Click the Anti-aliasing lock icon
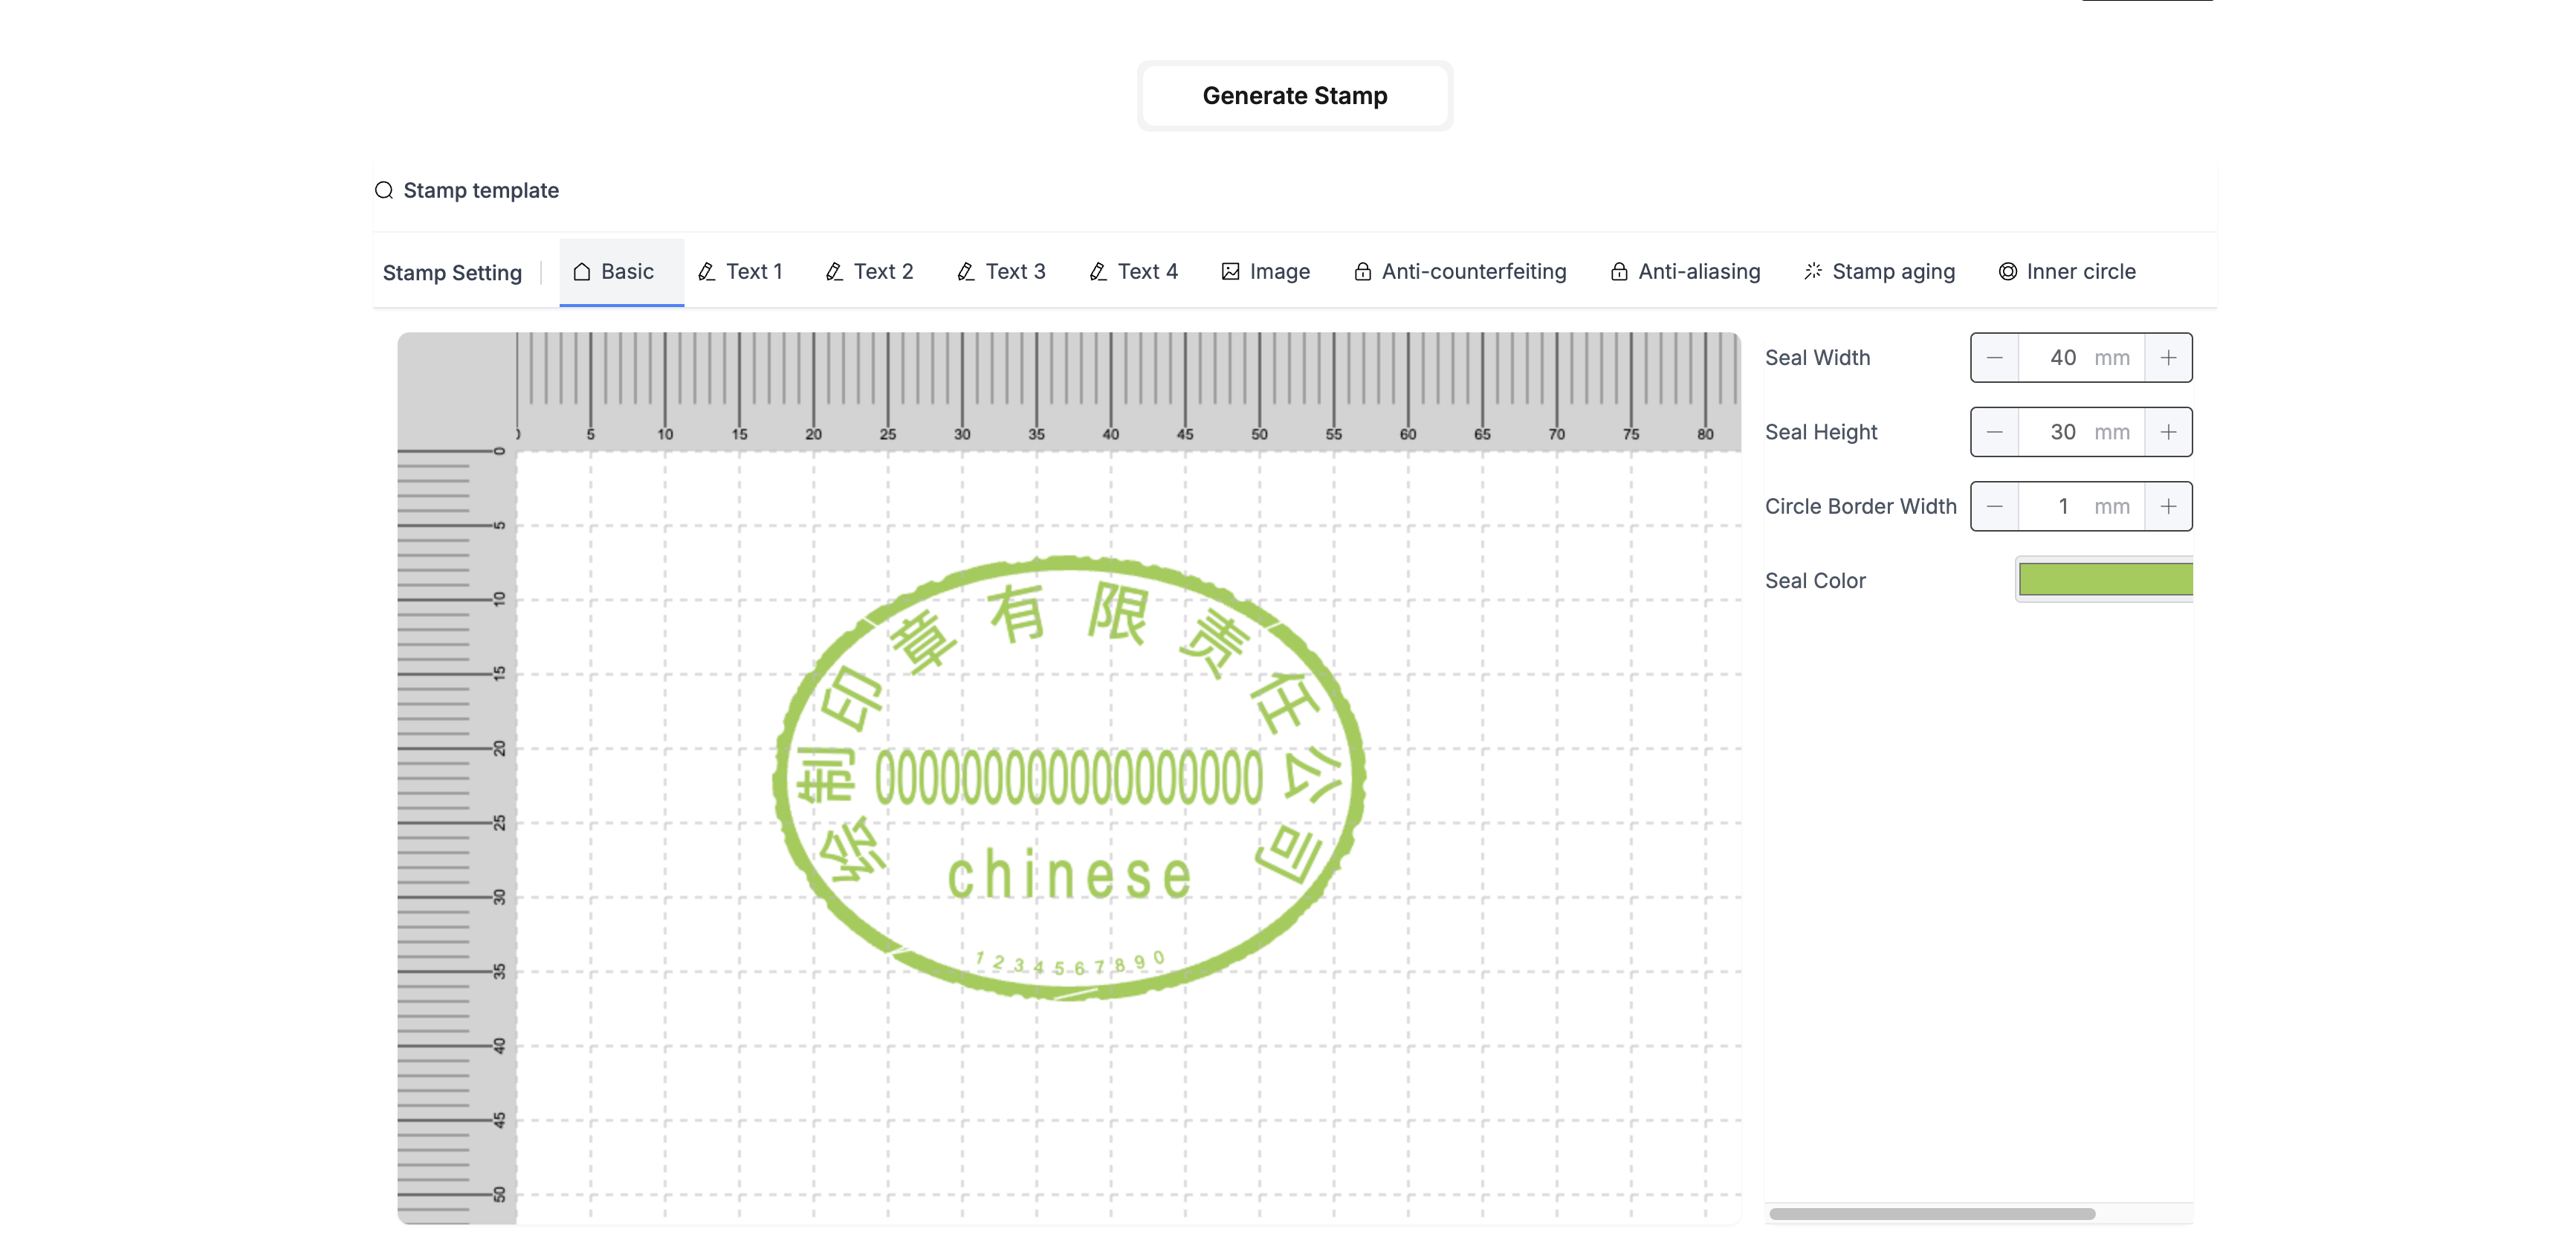This screenshot has height=1249, width=2576. tap(1618, 272)
